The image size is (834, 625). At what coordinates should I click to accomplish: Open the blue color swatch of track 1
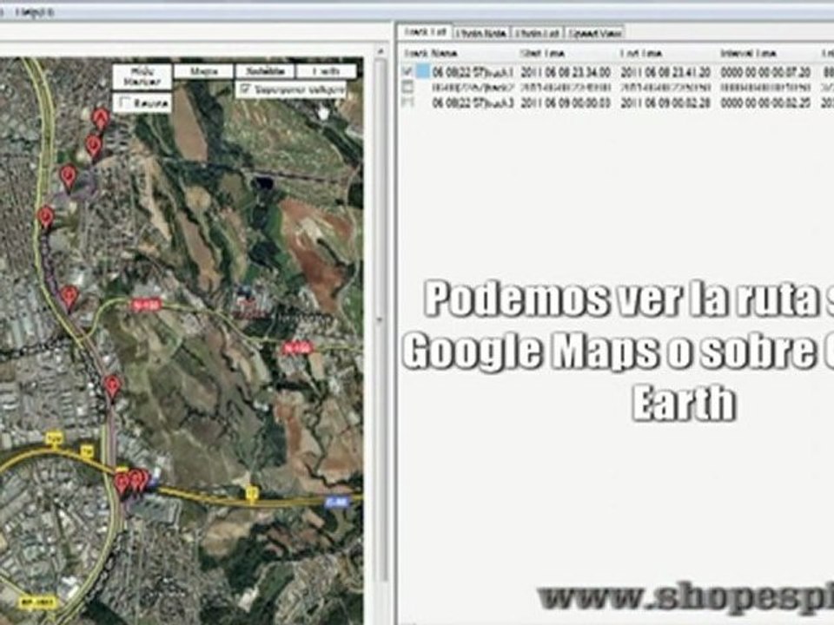[x=423, y=71]
